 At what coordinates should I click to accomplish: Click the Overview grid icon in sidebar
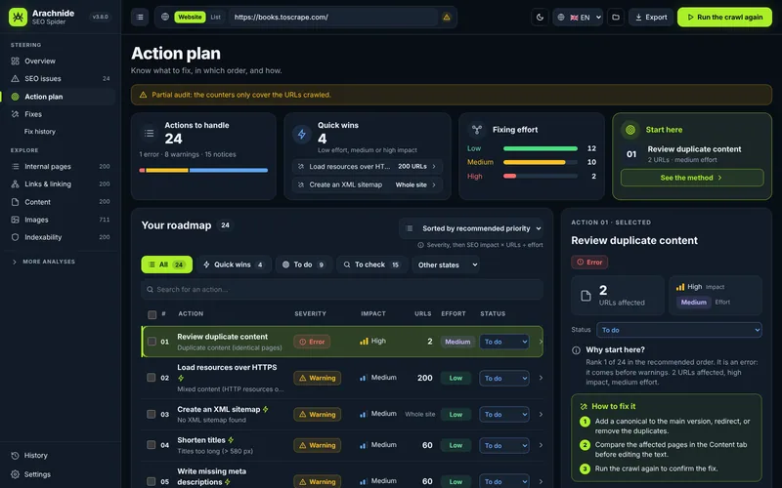tap(15, 61)
